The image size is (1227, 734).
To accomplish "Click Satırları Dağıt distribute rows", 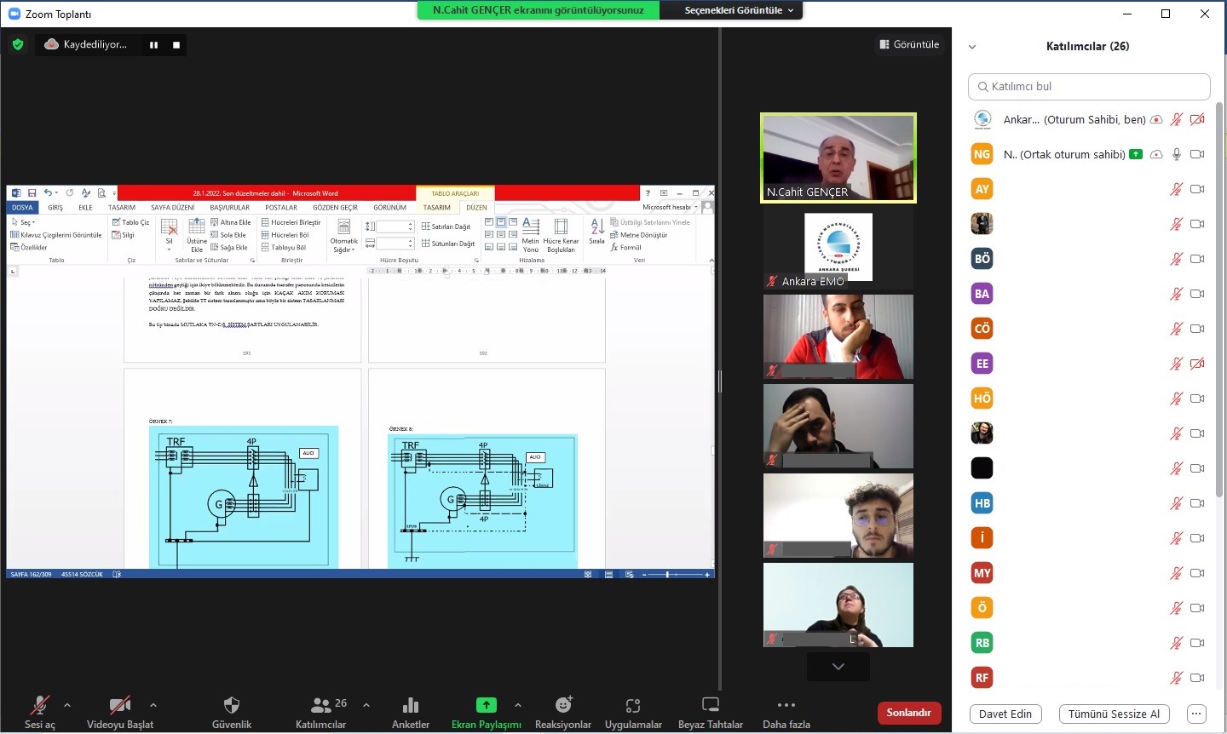I will pos(446,227).
